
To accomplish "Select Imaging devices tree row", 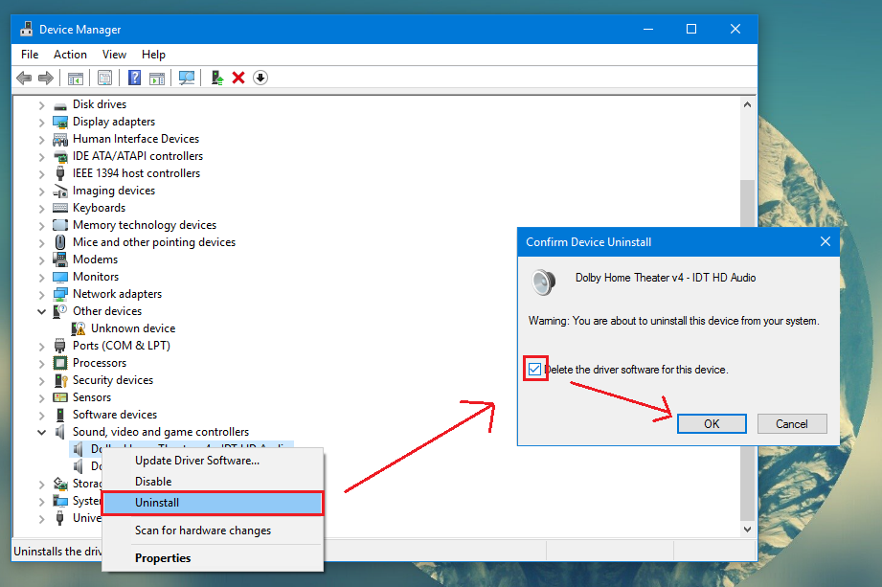I will [114, 192].
